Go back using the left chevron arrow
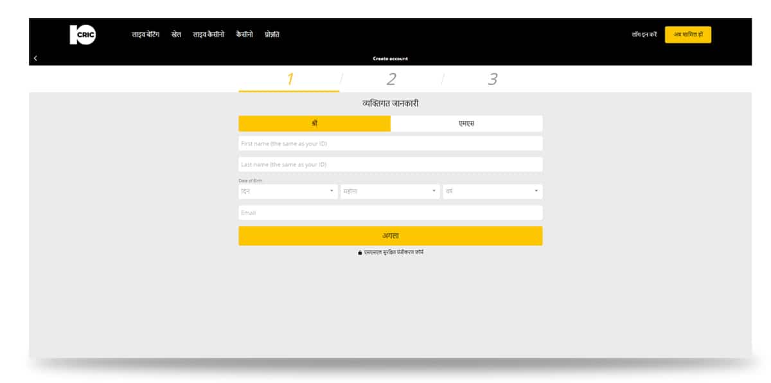Screen dimensions: 771x383 click(35, 58)
